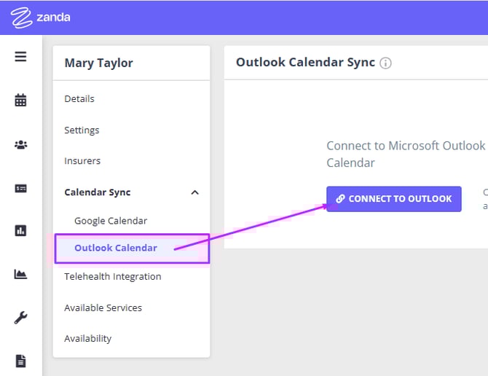
Task: Open the bar chart reports icon
Action: pyautogui.click(x=20, y=231)
